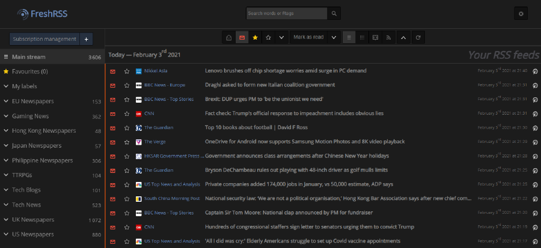Expand Philippine Newspapers category
Screen dimensions: 541x248
pyautogui.click(x=6, y=160)
